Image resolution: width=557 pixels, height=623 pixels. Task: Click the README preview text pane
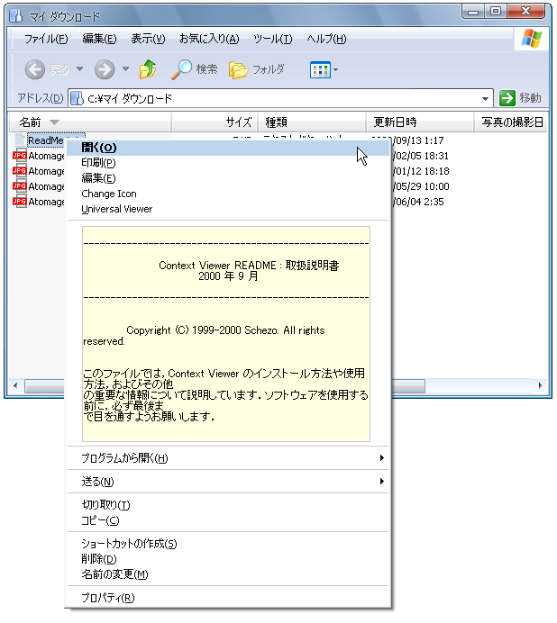[x=226, y=334]
